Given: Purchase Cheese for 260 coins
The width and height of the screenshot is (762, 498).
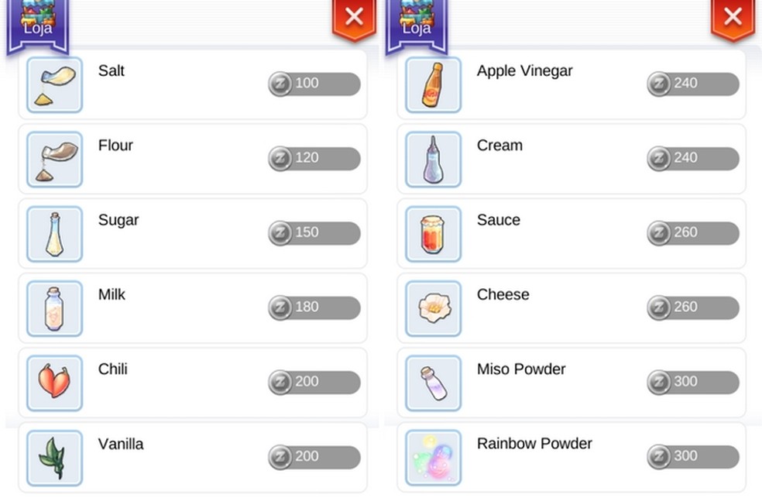Looking at the screenshot, I should tap(692, 307).
